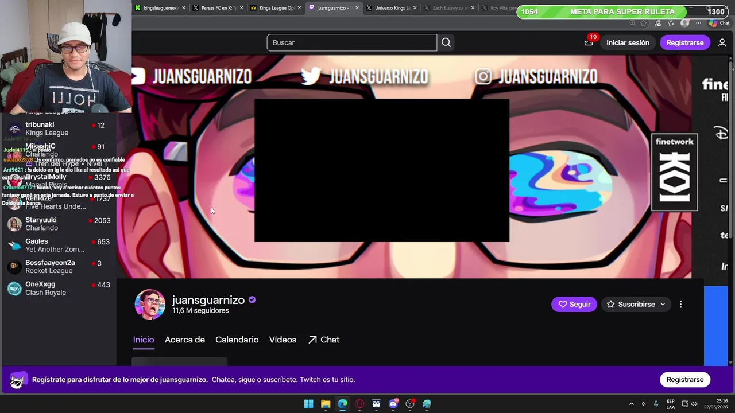Expand the Suscribirse dropdown arrow

click(x=663, y=305)
